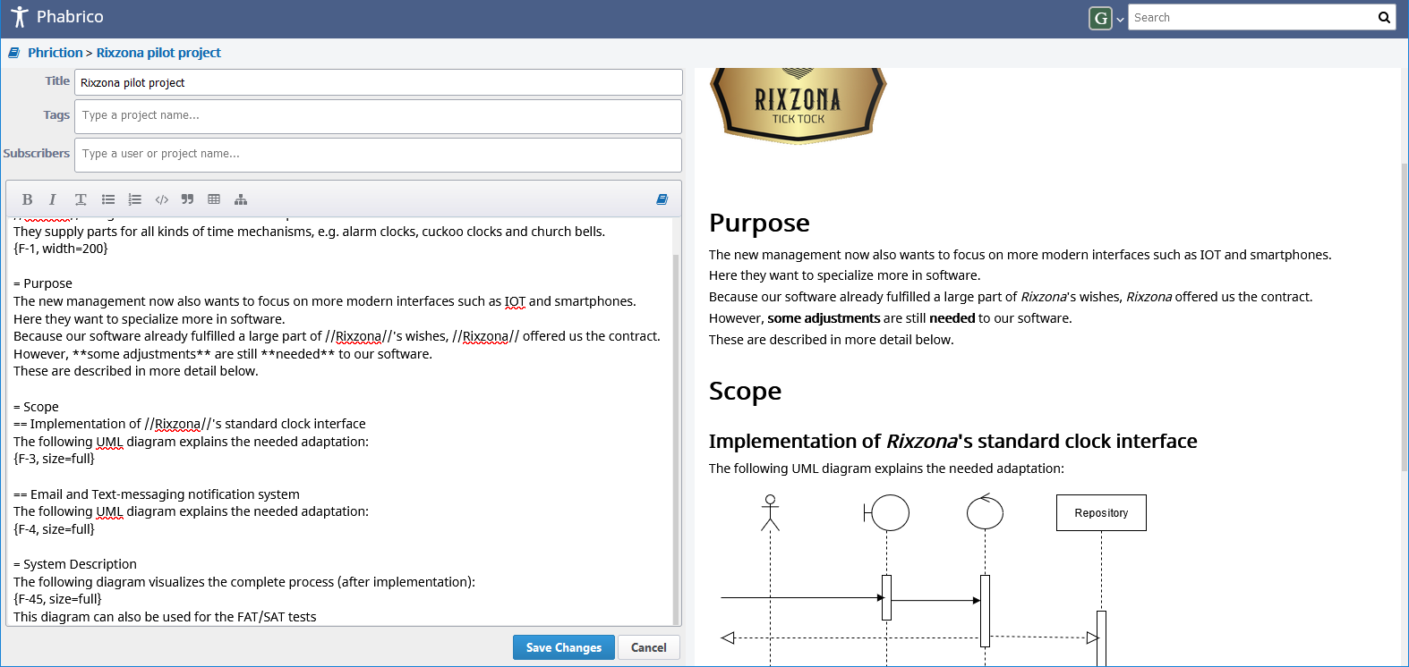1409x667 pixels.
Task: Apply monospaced text formatting icon
Action: (81, 199)
